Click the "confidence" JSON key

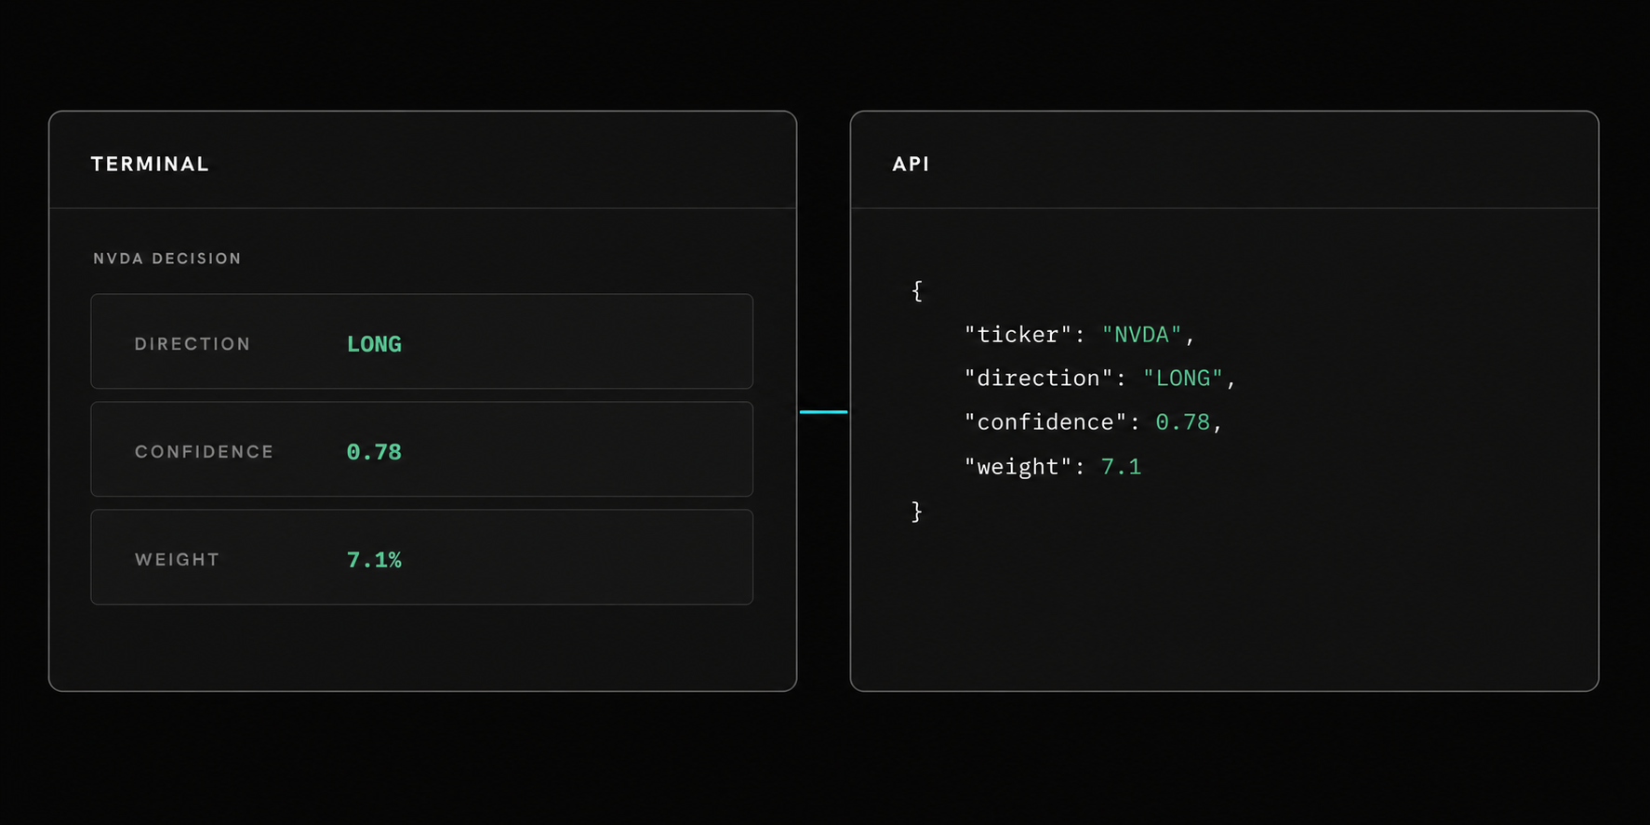click(x=1045, y=422)
